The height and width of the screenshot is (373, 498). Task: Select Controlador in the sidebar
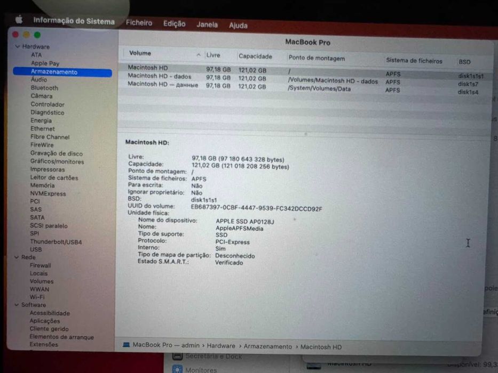[x=48, y=104]
